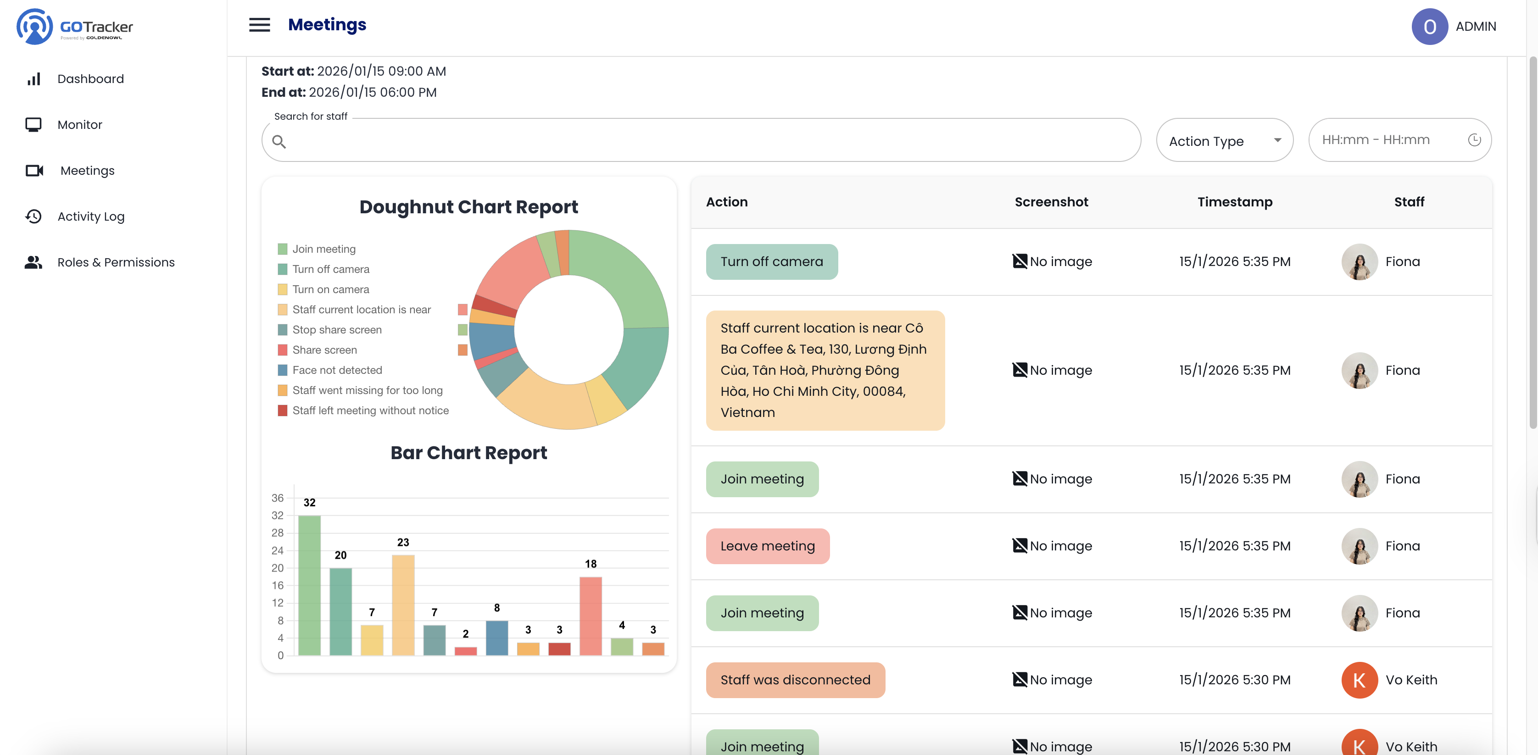
Task: Toggle 'Face not detected' in the chart legend
Action: [331, 370]
